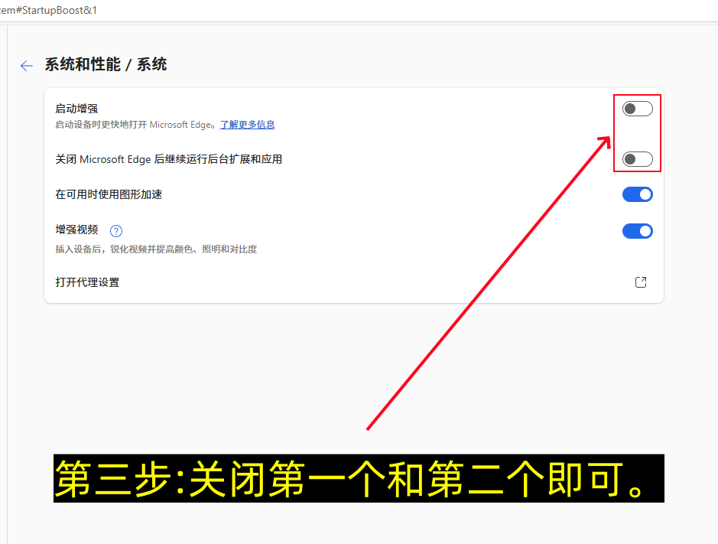Viewport: 718px width, 544px height.
Task: Disable the 增强视频 switch
Action: [637, 230]
